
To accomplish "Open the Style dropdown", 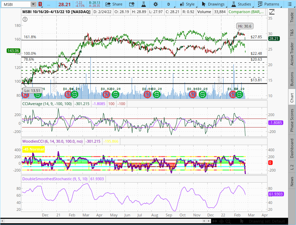I will [187, 4].
